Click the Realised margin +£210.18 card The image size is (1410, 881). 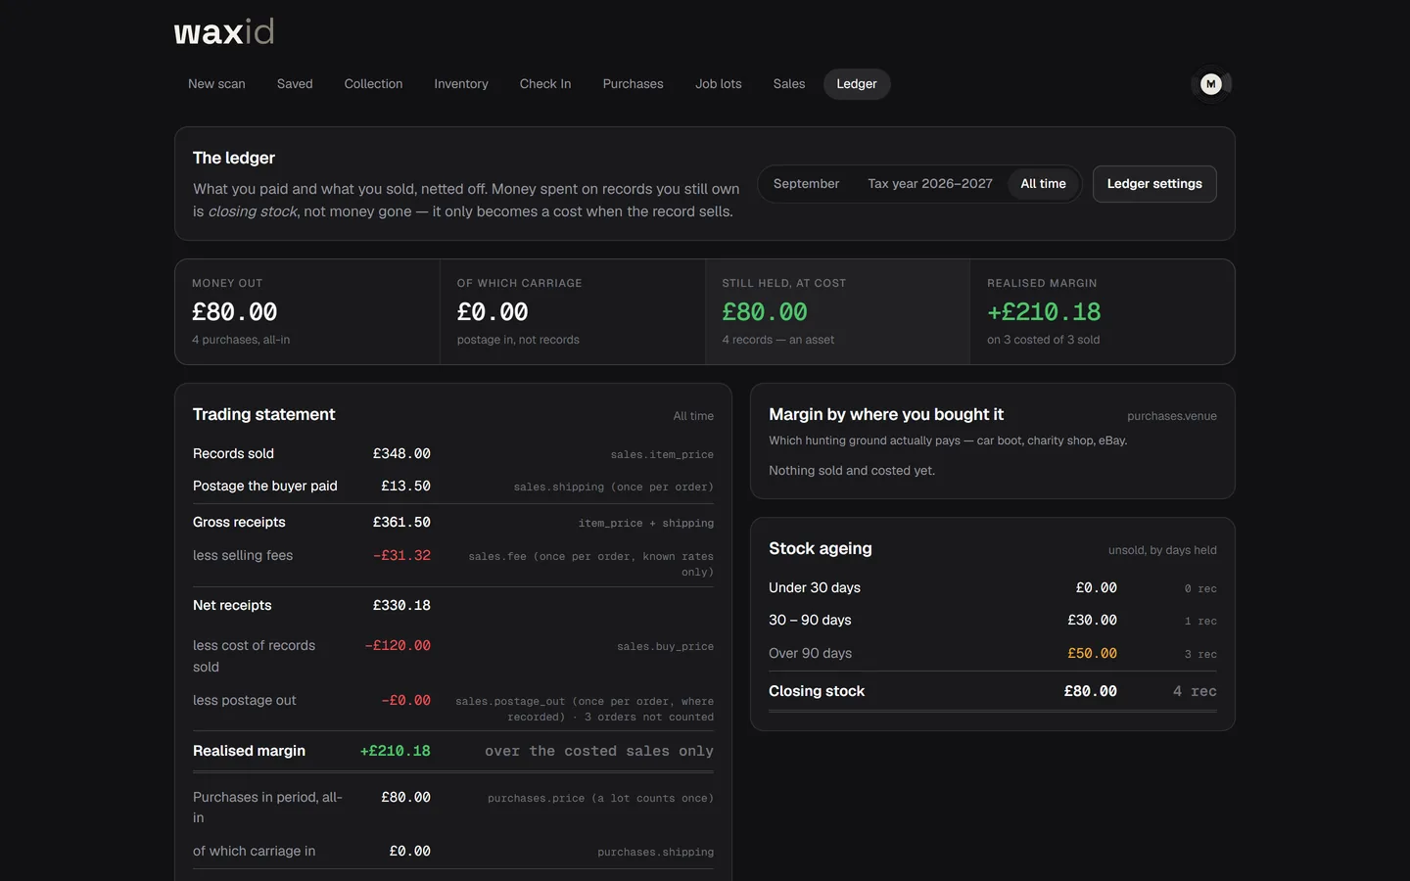(1103, 312)
